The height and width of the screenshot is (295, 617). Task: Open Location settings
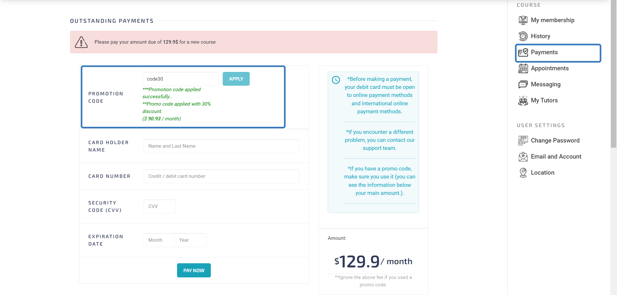[x=542, y=173]
